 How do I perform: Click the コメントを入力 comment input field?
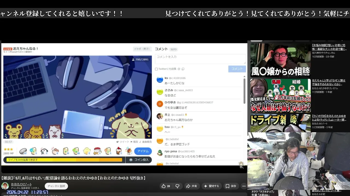(200, 59)
